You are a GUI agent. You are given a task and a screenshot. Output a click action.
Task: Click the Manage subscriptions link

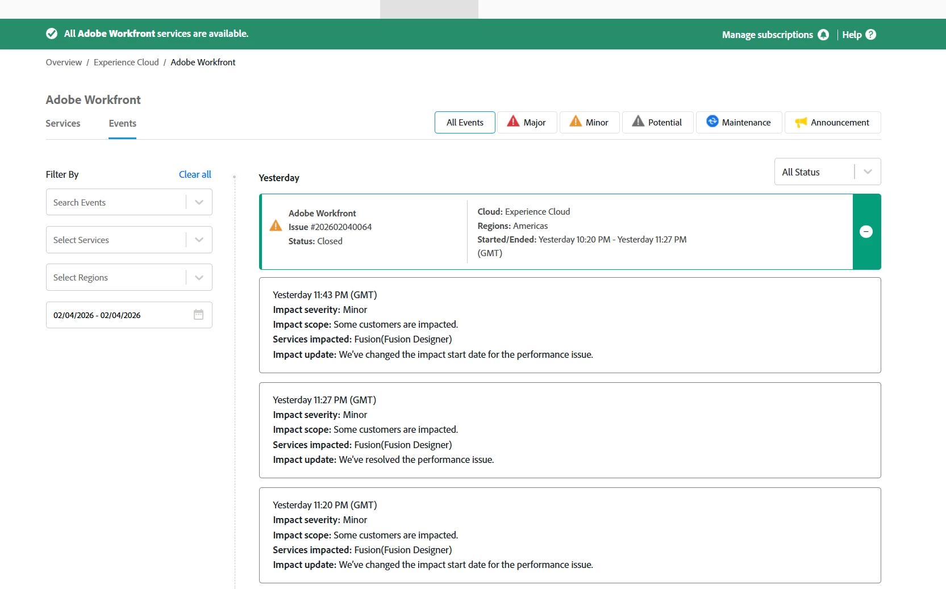[768, 35]
